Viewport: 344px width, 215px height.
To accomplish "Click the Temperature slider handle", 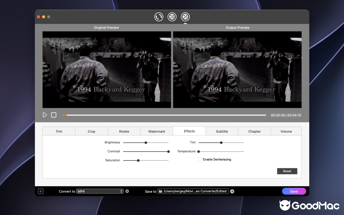I will 199,152.
